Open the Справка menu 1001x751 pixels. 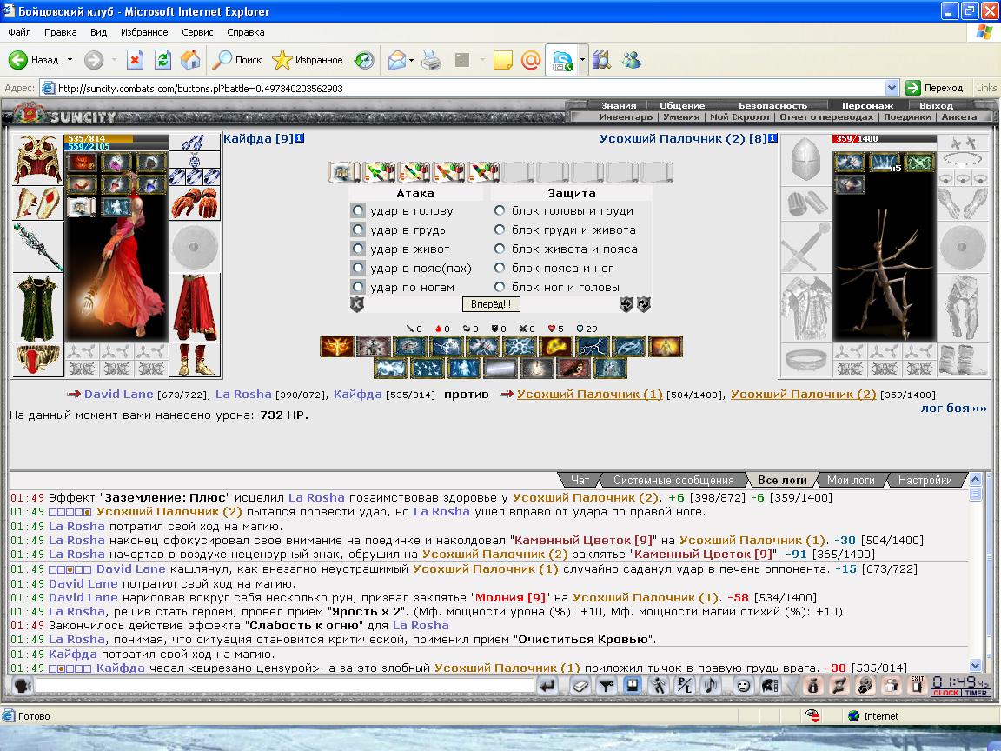pyautogui.click(x=245, y=32)
